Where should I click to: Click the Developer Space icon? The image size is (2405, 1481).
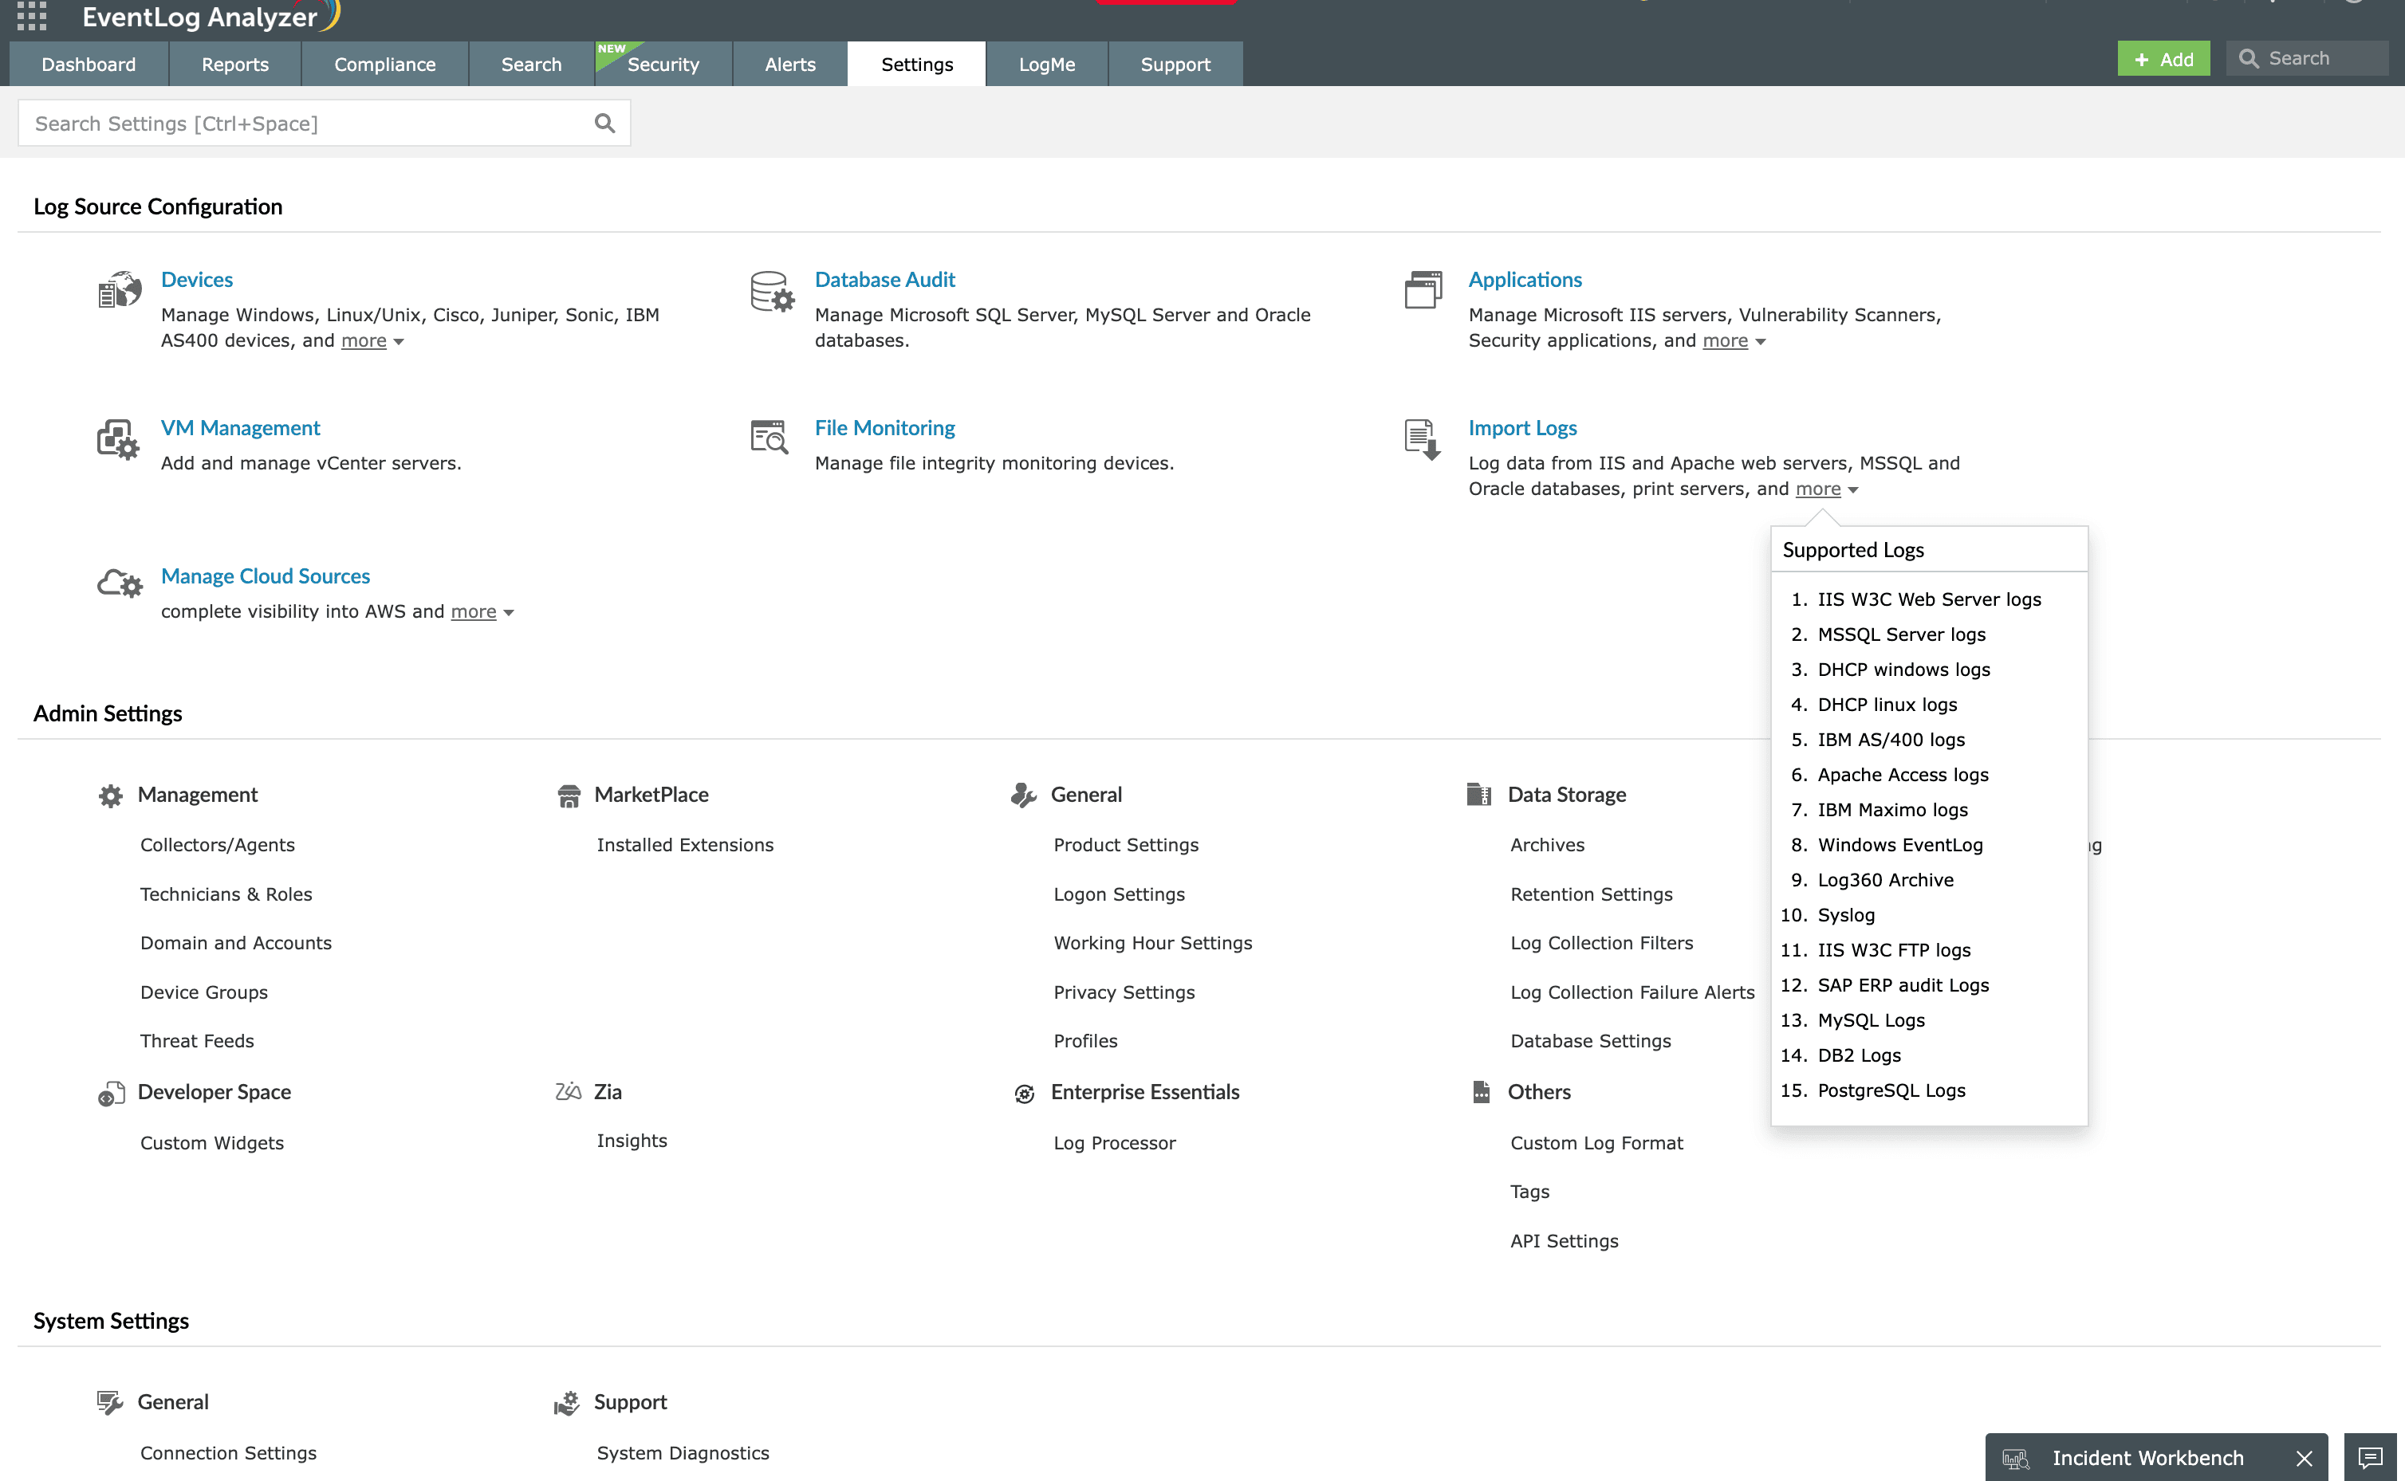(111, 1093)
